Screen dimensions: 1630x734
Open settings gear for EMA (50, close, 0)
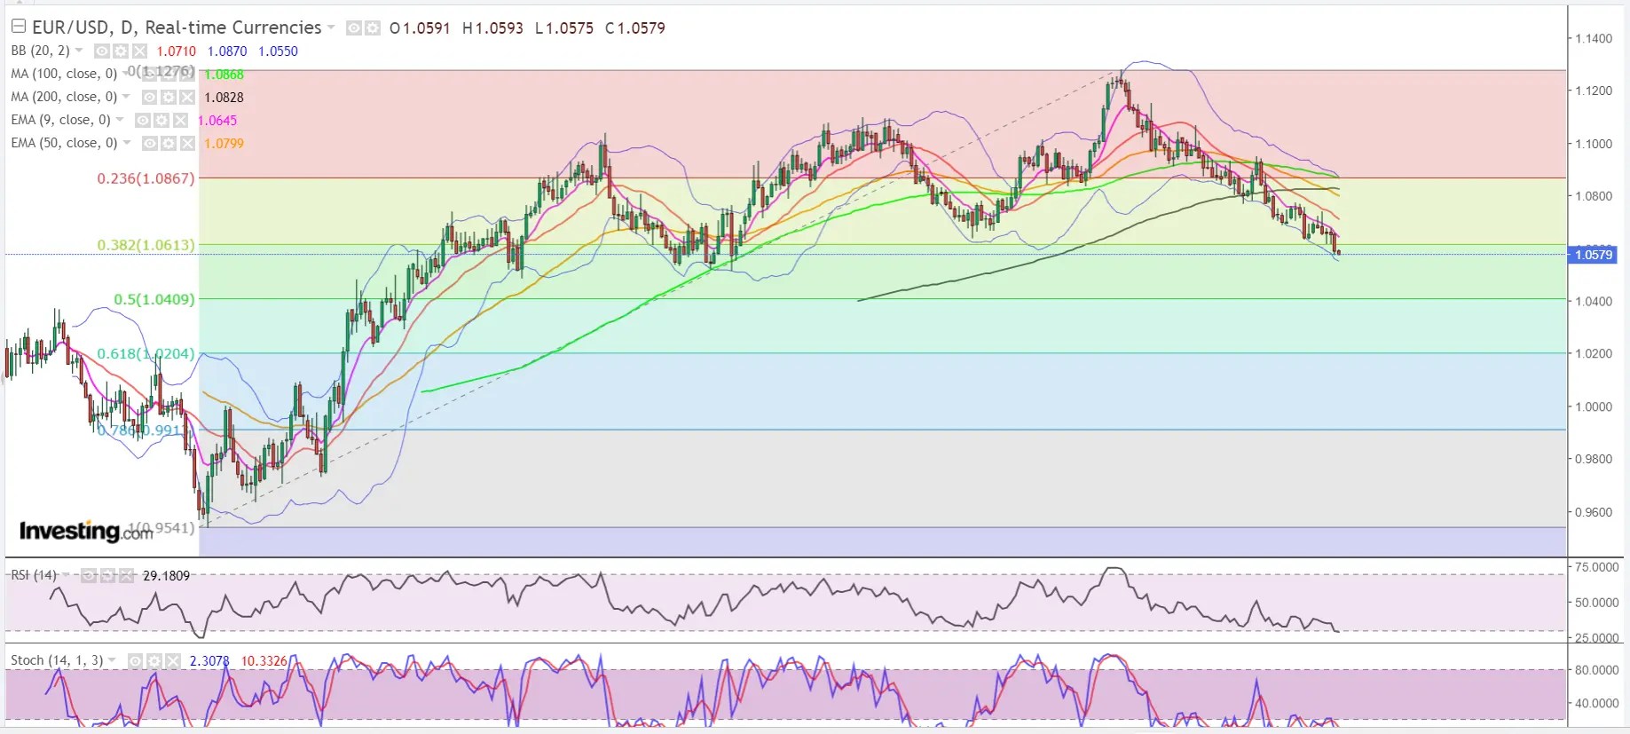[x=169, y=143]
